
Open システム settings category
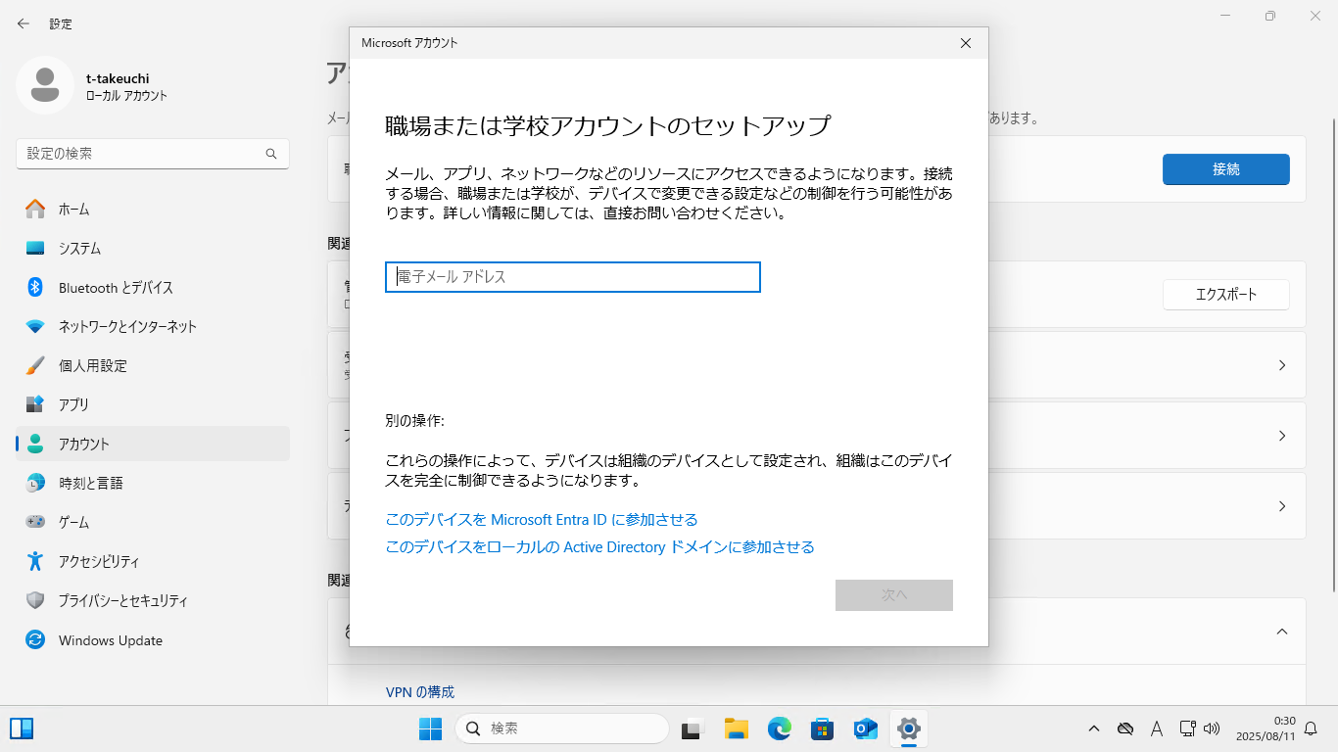coord(153,248)
